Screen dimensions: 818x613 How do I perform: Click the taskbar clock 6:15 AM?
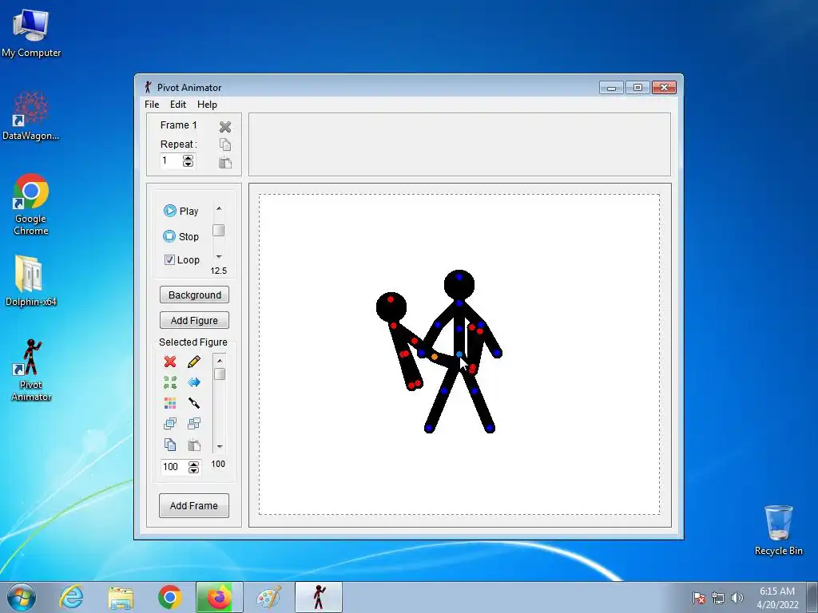(777, 598)
